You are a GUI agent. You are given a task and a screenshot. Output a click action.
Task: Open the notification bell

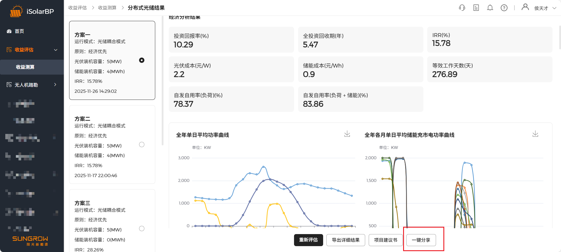(490, 8)
